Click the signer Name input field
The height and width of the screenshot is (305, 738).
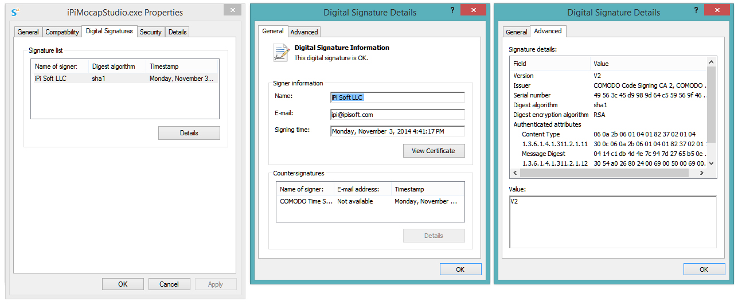(x=397, y=97)
